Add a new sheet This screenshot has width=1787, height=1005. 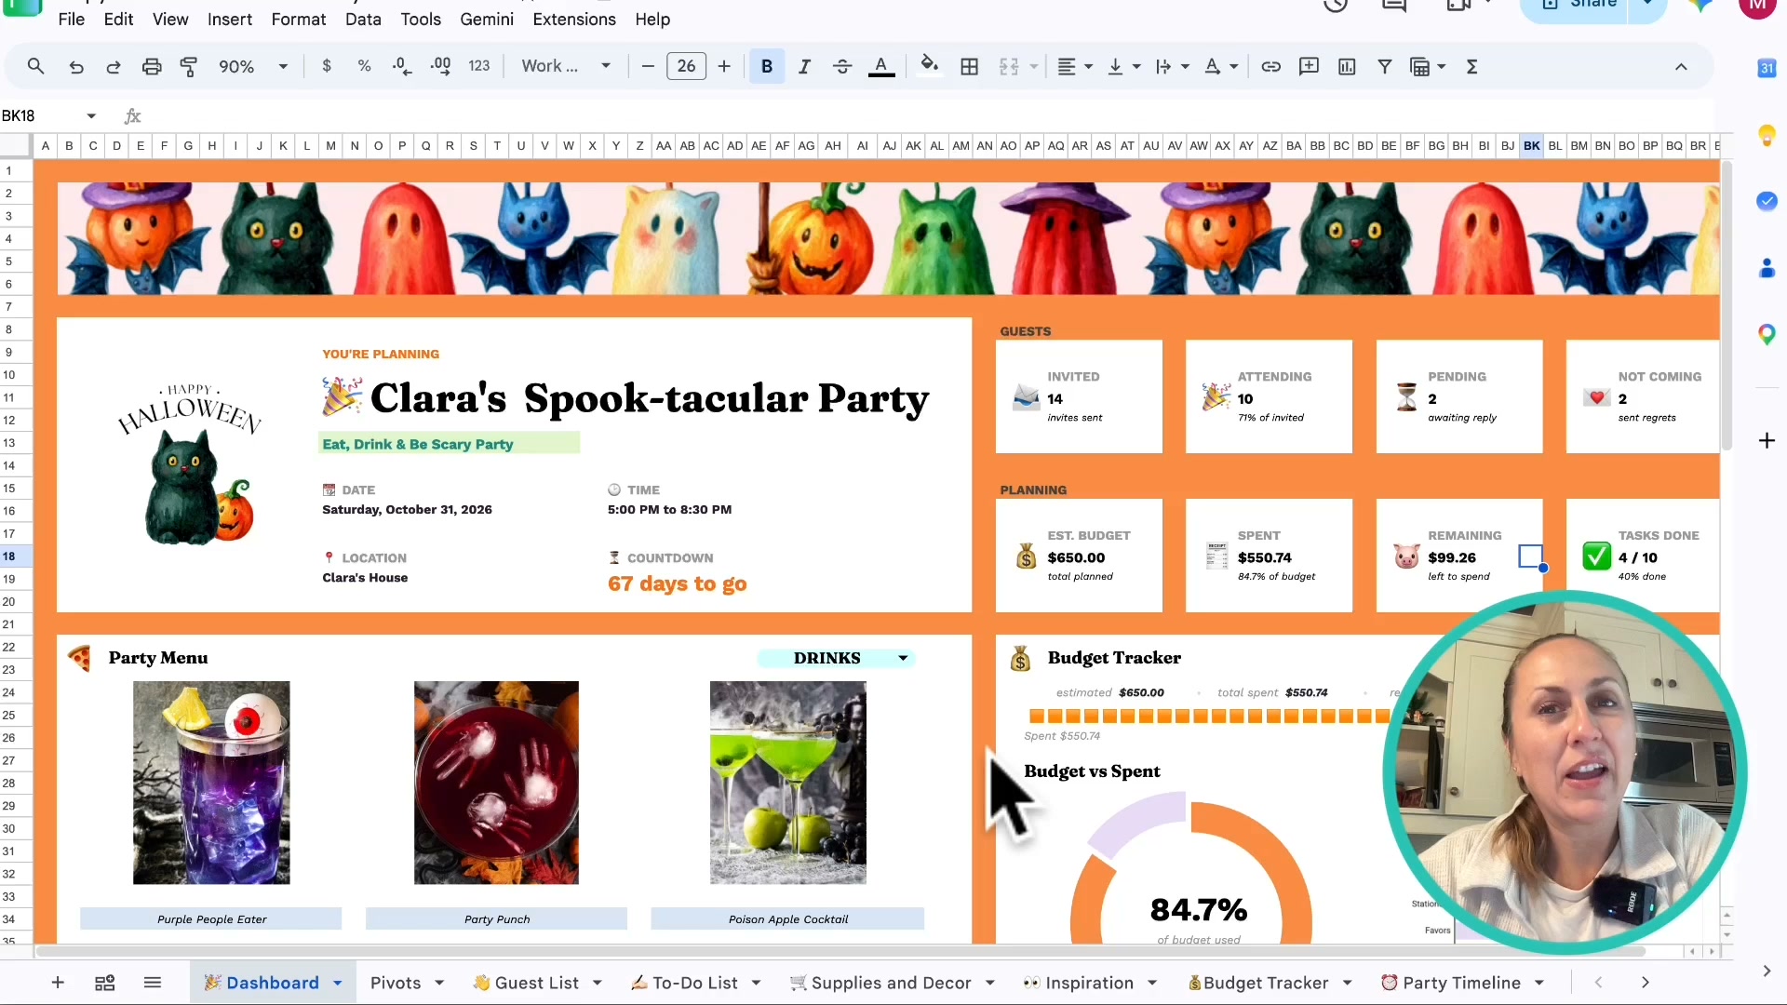pos(58,983)
